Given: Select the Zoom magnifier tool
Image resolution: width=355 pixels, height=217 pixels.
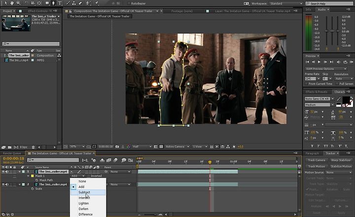Looking at the screenshot, I should point(18,3).
